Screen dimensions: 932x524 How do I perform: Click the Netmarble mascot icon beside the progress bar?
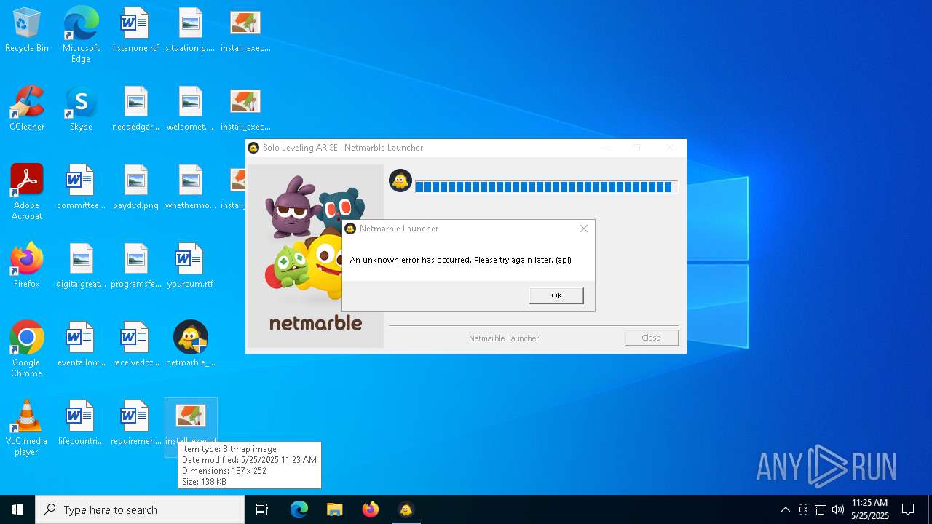coord(400,180)
